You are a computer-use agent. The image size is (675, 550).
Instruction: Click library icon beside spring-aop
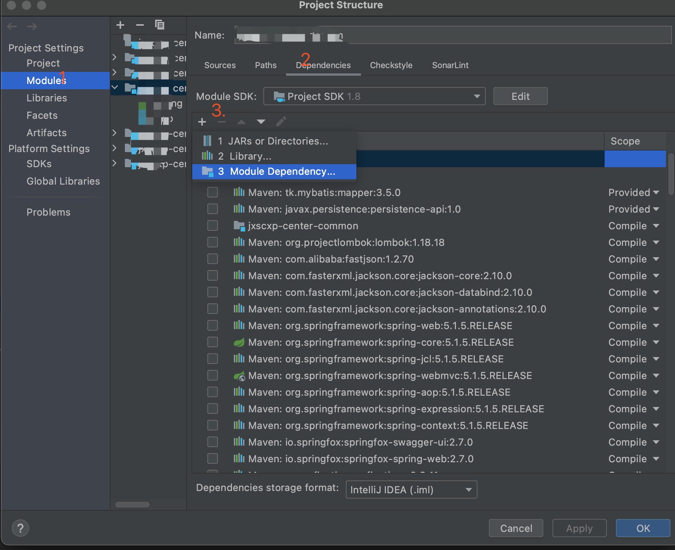(239, 392)
